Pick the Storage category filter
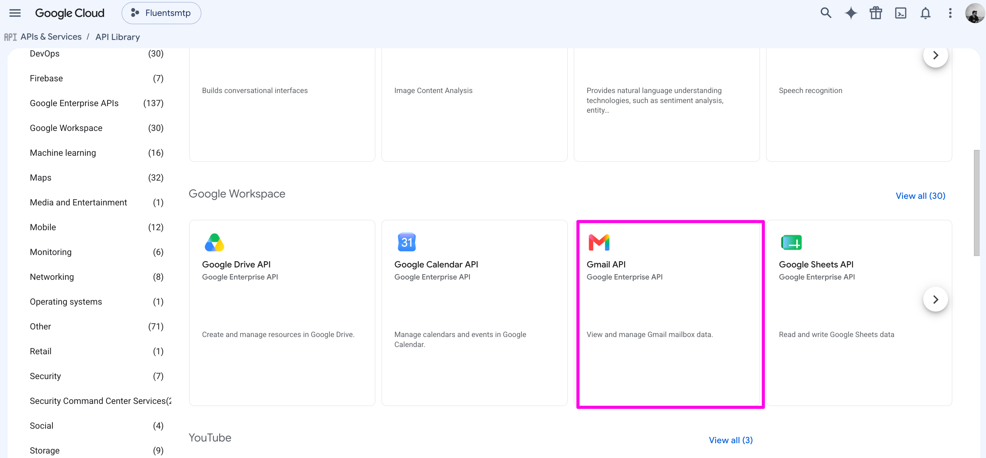This screenshot has height=458, width=986. click(96, 451)
